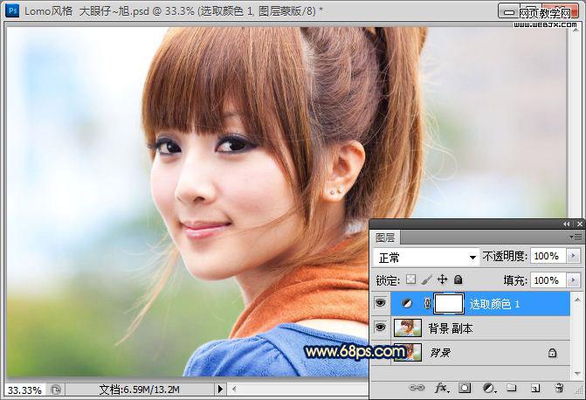Viewport: 586px width, 400px height.
Task: Open the fx layer style menu
Action: (442, 388)
